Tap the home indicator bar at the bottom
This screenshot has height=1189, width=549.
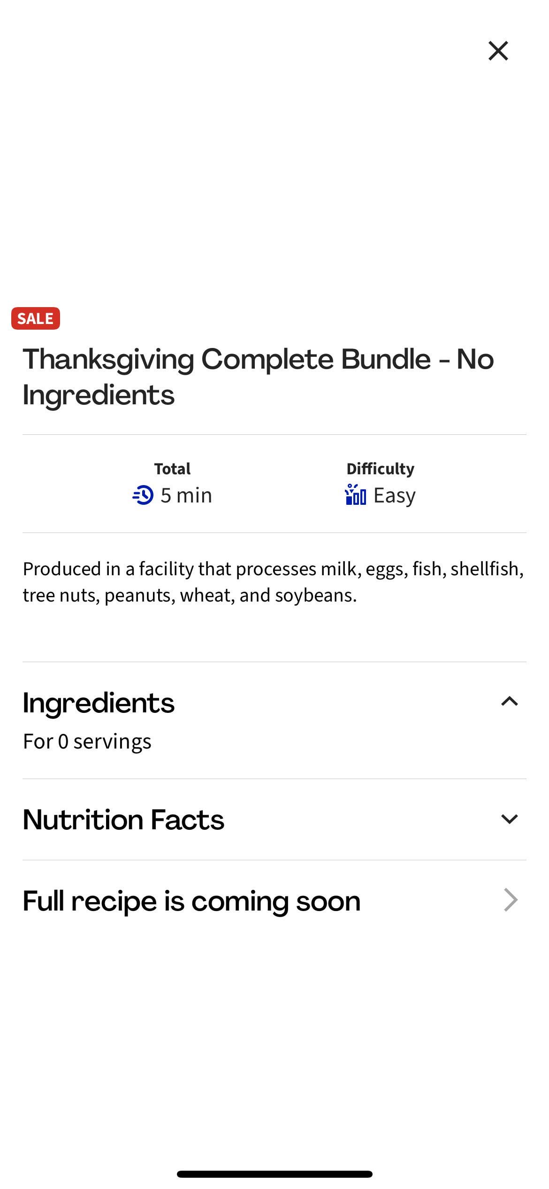[x=274, y=1174]
